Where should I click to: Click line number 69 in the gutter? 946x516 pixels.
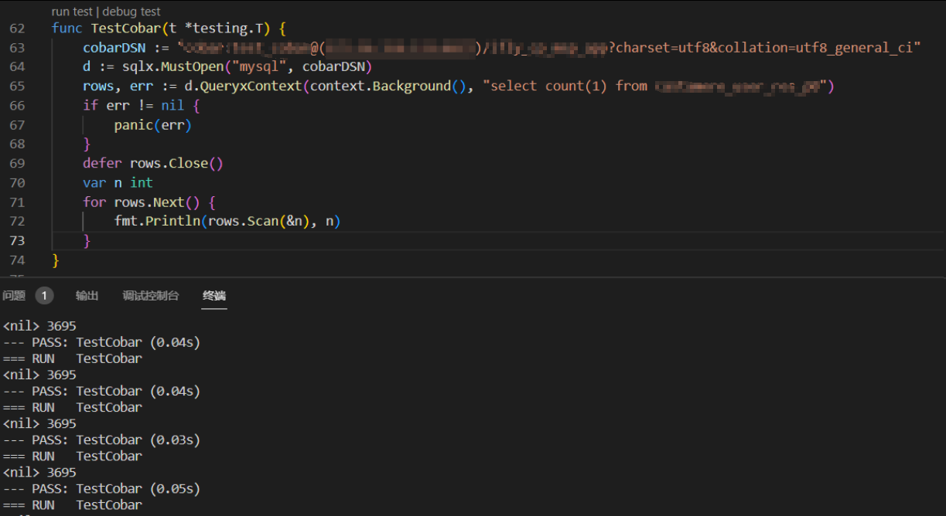coord(17,164)
